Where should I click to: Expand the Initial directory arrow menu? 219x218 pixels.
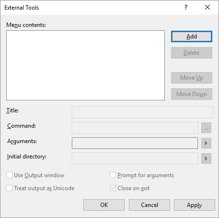(x=206, y=158)
